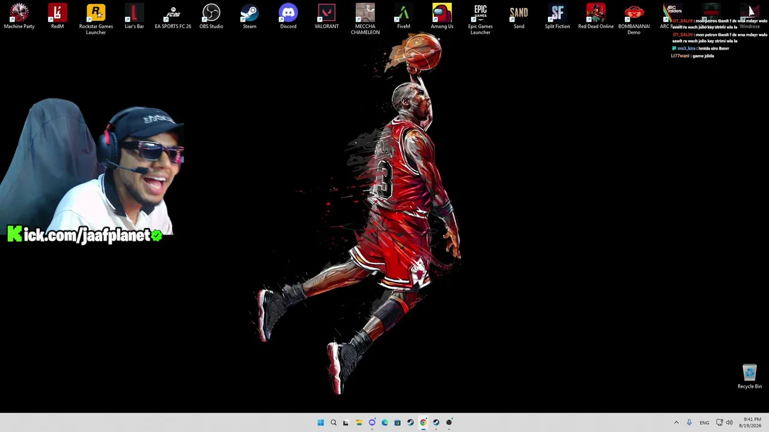Launch RedM from the desktop

(x=58, y=17)
